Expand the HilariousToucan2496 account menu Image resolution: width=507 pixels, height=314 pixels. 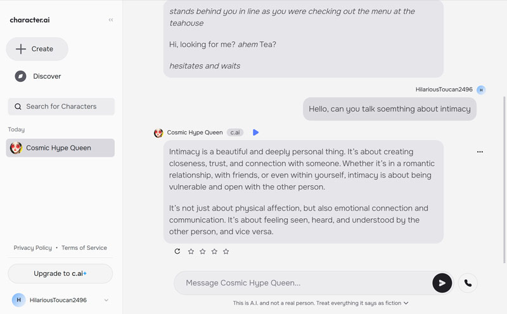tap(106, 300)
